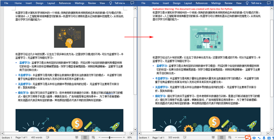This screenshot has width=274, height=140.
Task: Select the teal robot image in right document
Action: click(206, 38)
